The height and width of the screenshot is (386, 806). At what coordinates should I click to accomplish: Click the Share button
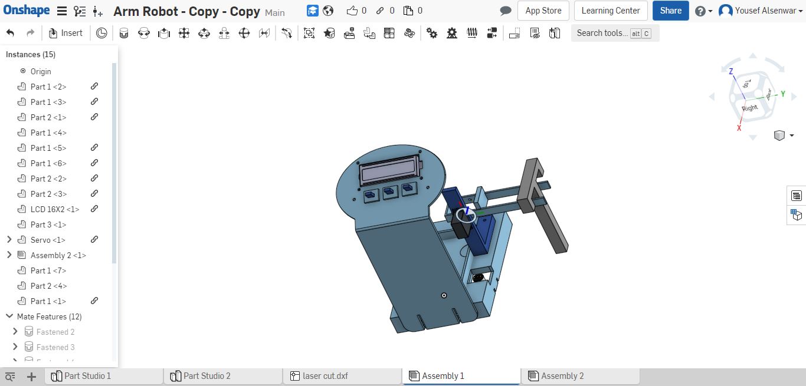[670, 11]
